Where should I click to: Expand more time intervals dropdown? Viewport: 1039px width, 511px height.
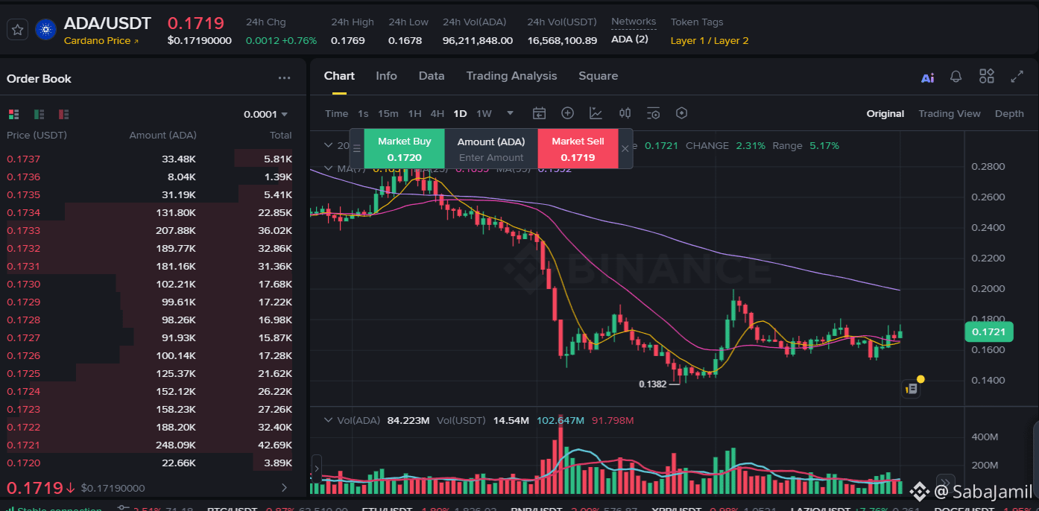[x=510, y=113]
